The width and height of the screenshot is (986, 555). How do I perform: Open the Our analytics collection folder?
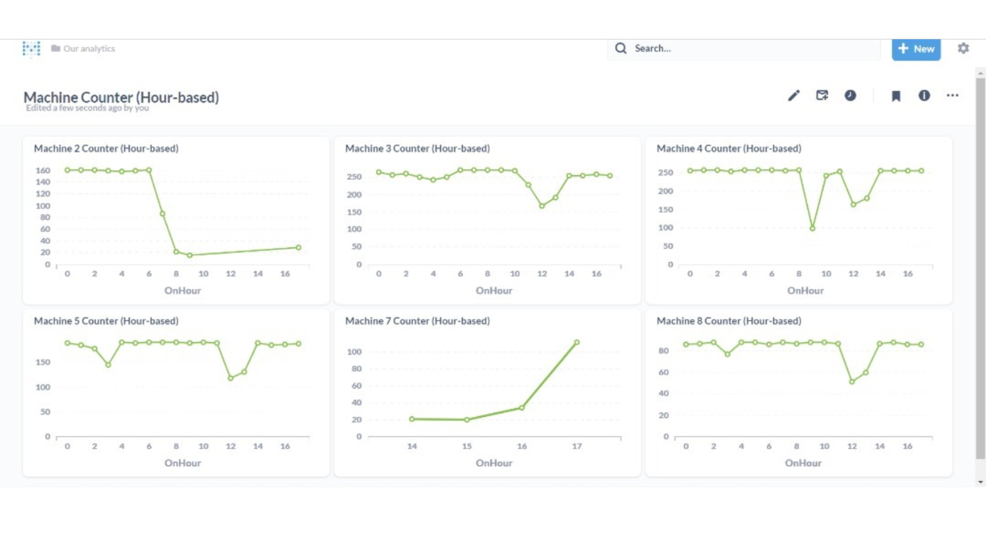(x=83, y=49)
